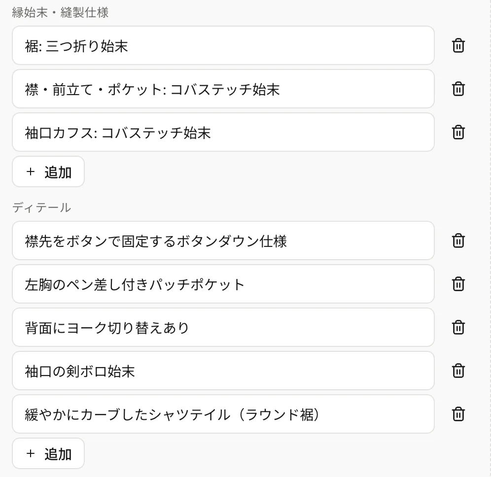Screen dimensions: 491x477
Task: Edit the 左胸のペン差し付きパッチポケット field
Action: (223, 284)
